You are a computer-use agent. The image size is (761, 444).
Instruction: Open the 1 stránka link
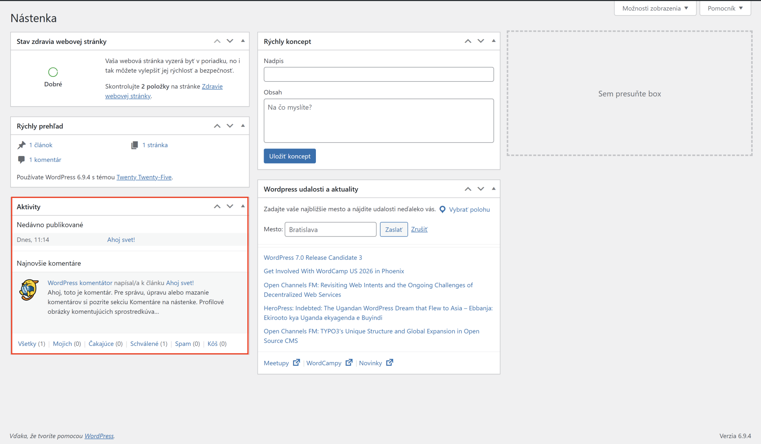(155, 145)
